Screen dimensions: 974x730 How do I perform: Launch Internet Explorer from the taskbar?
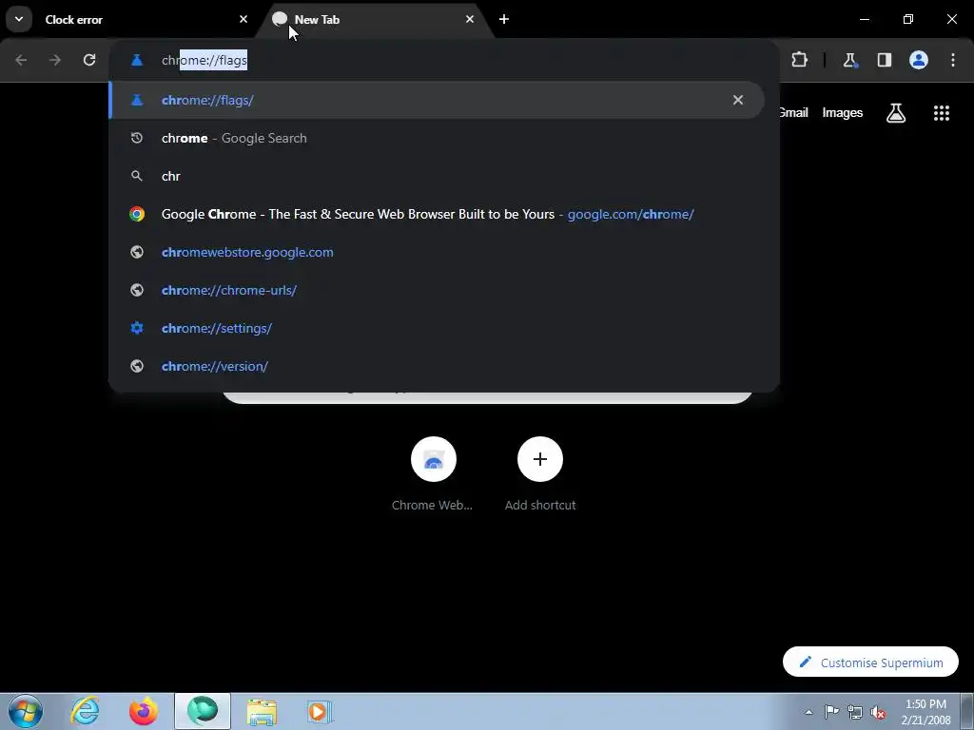pos(85,711)
